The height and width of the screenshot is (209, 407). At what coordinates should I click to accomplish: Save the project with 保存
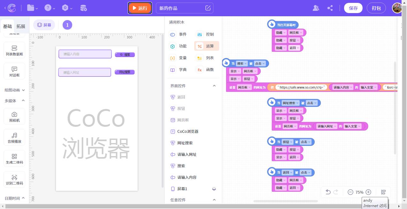click(353, 8)
